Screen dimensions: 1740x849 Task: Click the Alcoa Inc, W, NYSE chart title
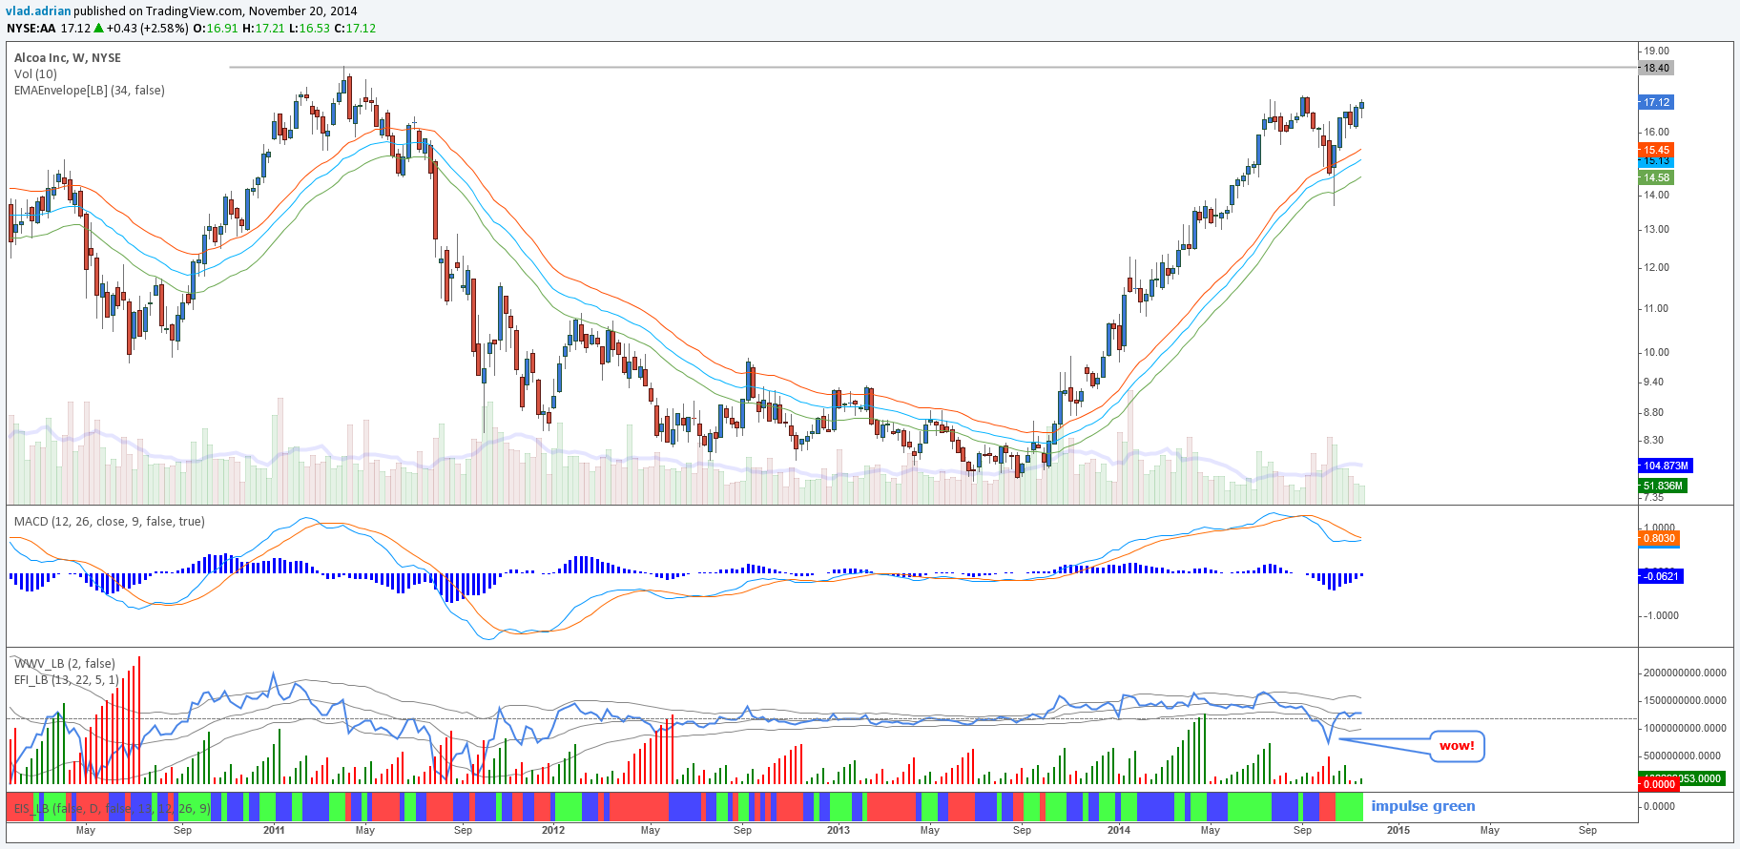68,58
